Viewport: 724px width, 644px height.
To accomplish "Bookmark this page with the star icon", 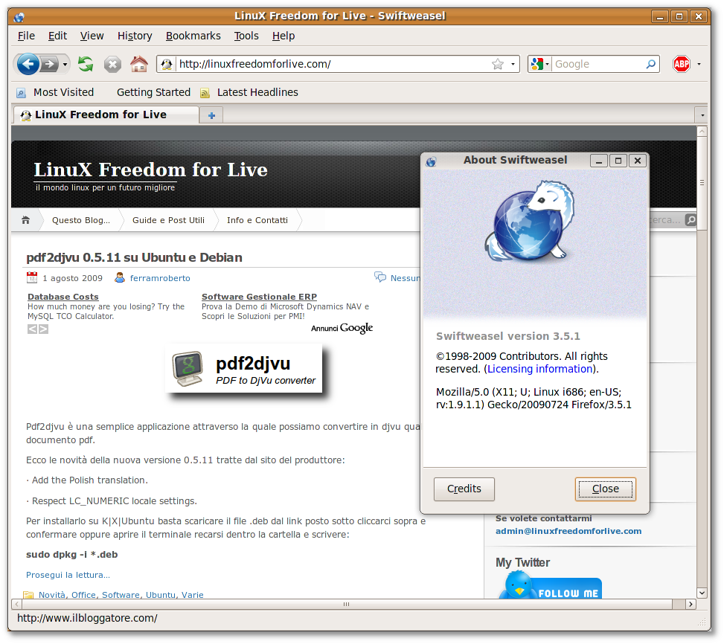I will click(498, 64).
